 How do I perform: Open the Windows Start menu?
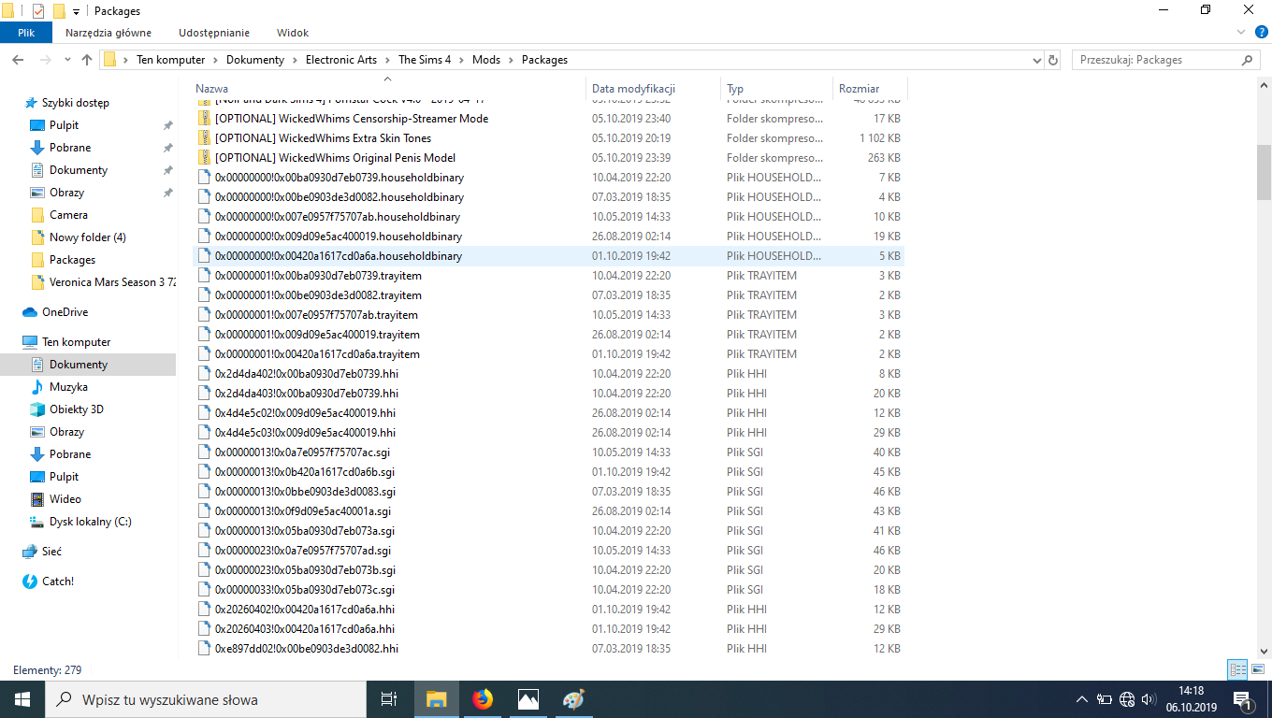pyautogui.click(x=22, y=699)
